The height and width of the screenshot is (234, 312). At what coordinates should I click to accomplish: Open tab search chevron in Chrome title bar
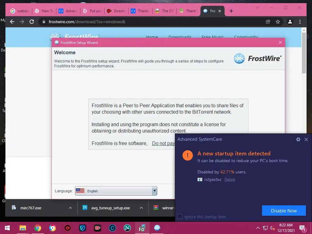(x=257, y=8)
